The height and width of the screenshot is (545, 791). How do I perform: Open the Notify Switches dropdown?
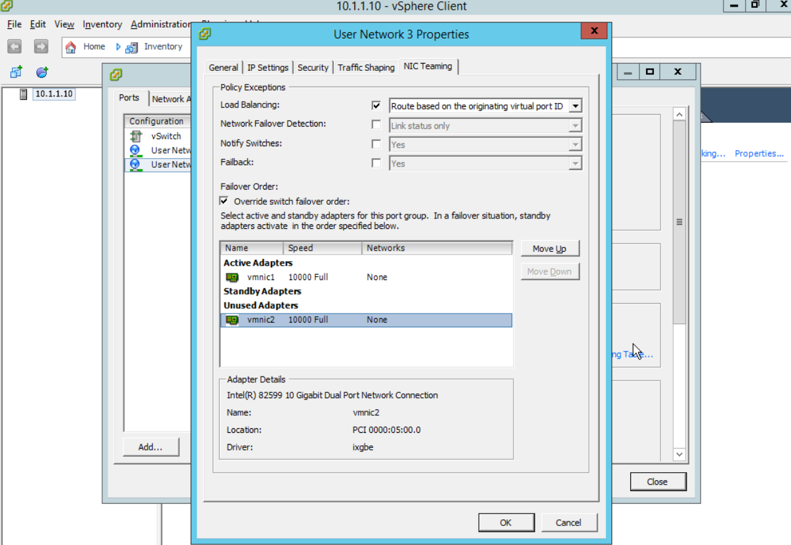(575, 144)
